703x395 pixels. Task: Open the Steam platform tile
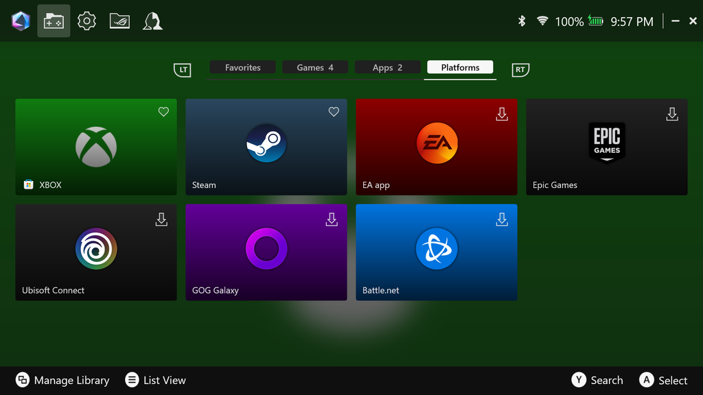tap(266, 147)
